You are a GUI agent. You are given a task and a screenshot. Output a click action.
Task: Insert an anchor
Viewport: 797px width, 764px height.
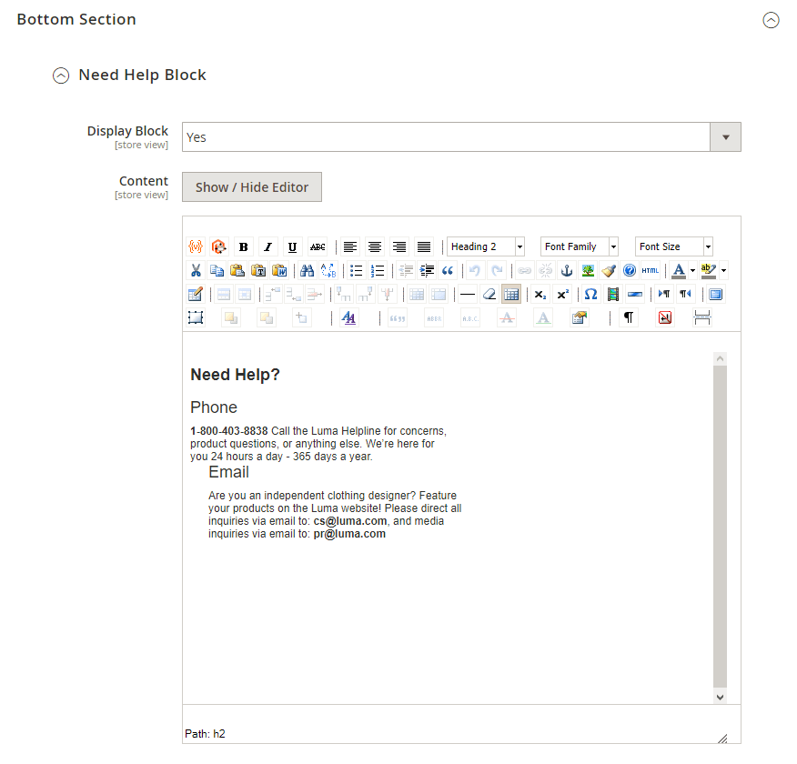[x=567, y=270]
